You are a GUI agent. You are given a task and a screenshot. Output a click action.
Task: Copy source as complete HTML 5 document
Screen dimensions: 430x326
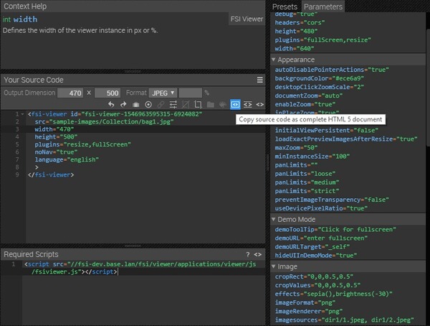235,105
